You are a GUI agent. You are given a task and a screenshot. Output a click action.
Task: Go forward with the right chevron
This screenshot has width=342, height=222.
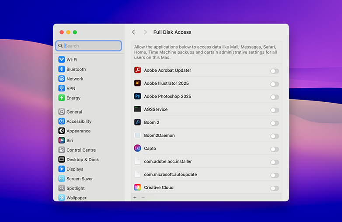click(145, 32)
